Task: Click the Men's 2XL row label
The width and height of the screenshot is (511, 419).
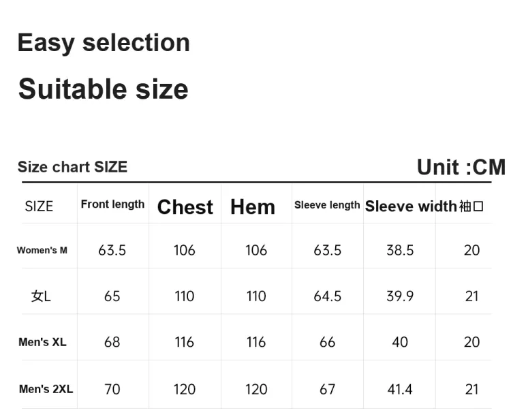Action: coord(46,389)
